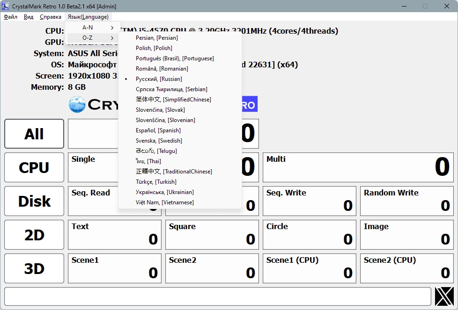The image size is (458, 310).
Task: Open the Справка menu
Action: [x=51, y=17]
